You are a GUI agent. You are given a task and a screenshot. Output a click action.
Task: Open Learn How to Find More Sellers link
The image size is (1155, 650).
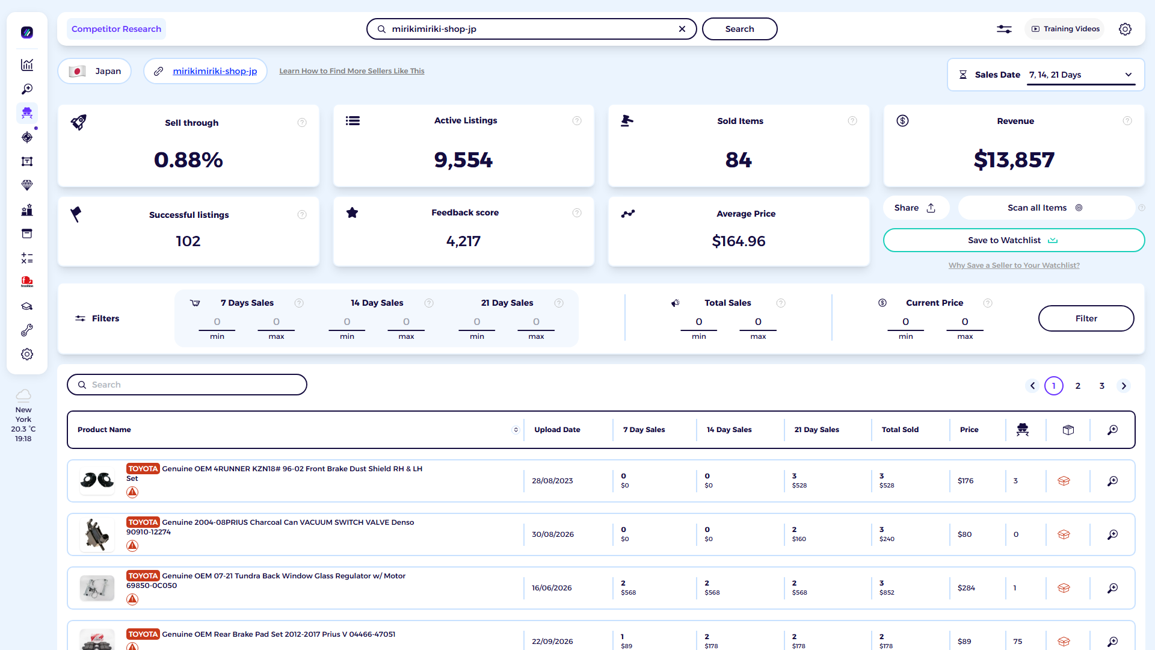coord(352,71)
